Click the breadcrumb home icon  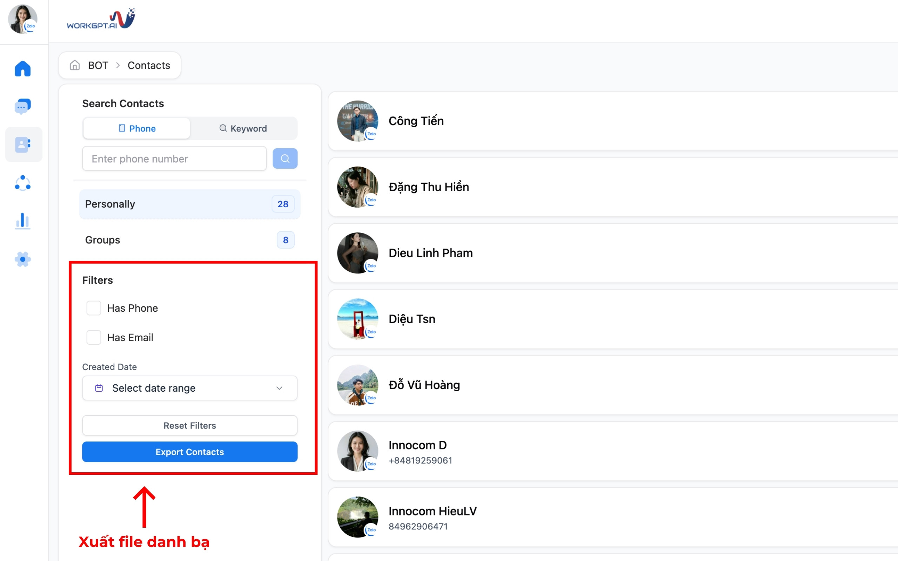click(75, 65)
